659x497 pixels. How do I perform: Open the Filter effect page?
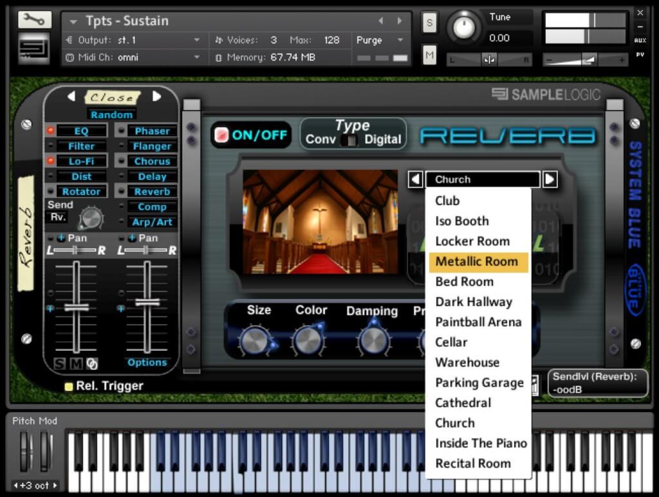pyautogui.click(x=82, y=146)
